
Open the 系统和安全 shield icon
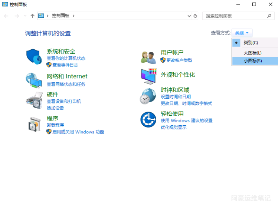[34, 56]
